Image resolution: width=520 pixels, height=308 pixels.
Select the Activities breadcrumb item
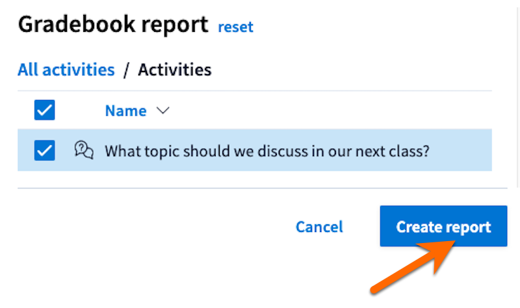point(175,70)
